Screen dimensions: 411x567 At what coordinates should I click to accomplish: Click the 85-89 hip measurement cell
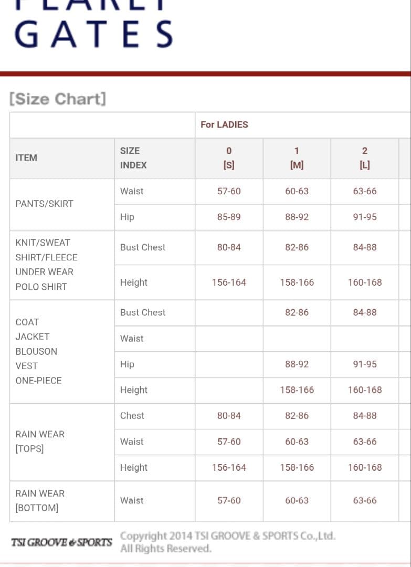click(x=229, y=217)
